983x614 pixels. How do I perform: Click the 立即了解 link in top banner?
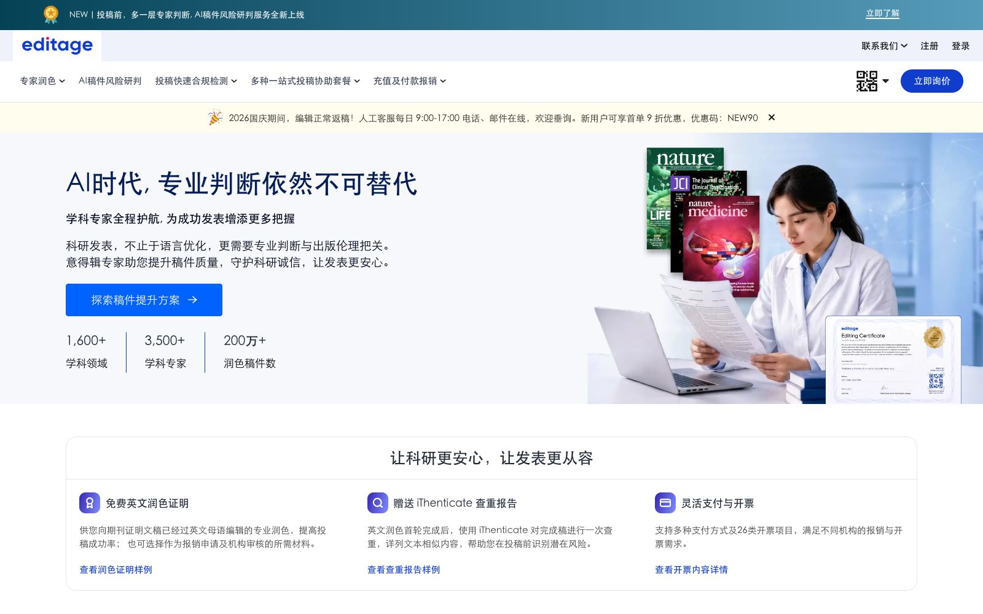coord(883,14)
